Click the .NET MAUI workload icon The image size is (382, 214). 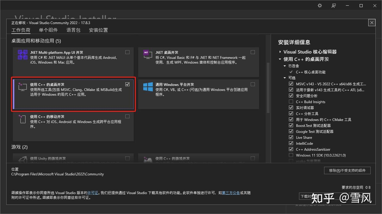point(23,55)
